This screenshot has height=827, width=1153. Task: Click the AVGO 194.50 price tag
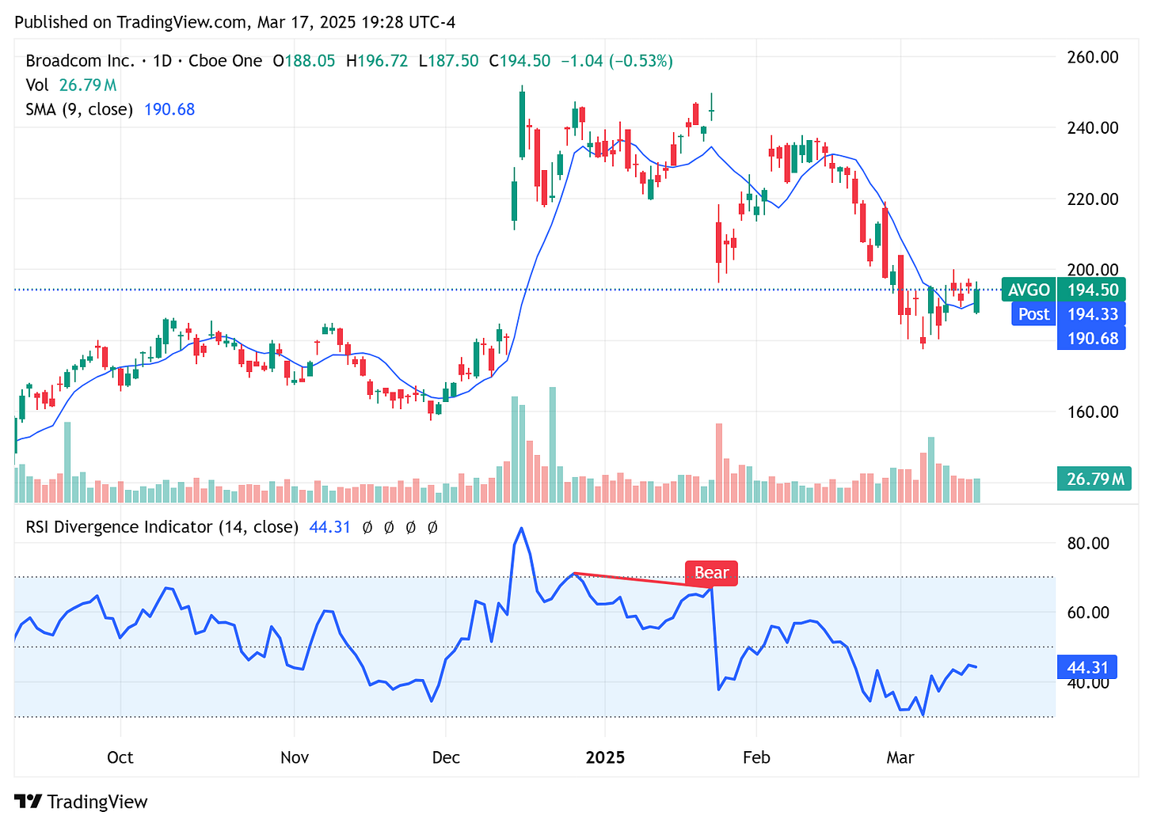point(1064,290)
